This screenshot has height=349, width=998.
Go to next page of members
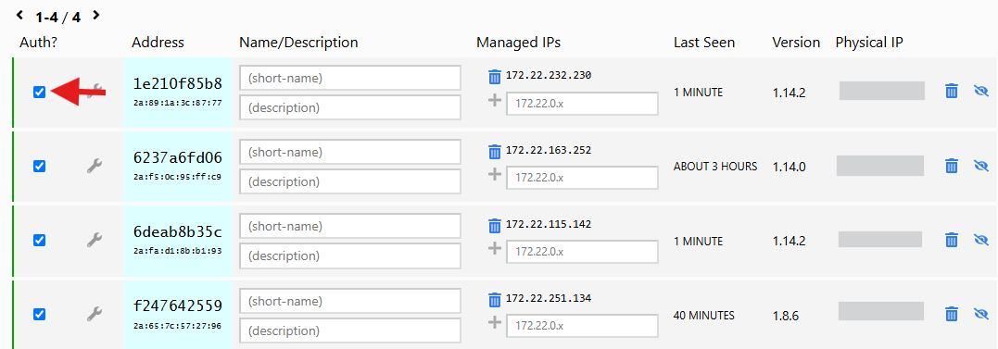tap(96, 15)
